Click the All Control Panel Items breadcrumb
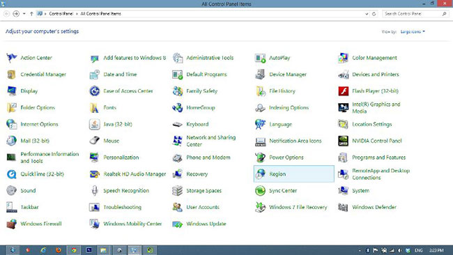Image resolution: width=453 pixels, height=255 pixels. tap(100, 13)
